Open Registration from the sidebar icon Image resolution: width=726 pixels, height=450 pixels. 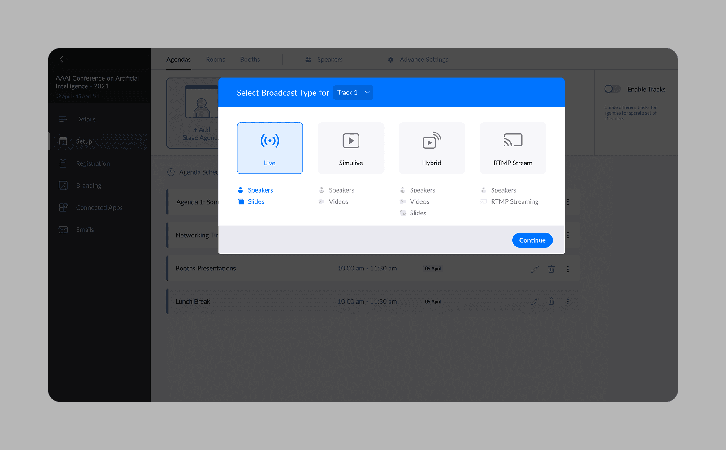[x=63, y=163]
